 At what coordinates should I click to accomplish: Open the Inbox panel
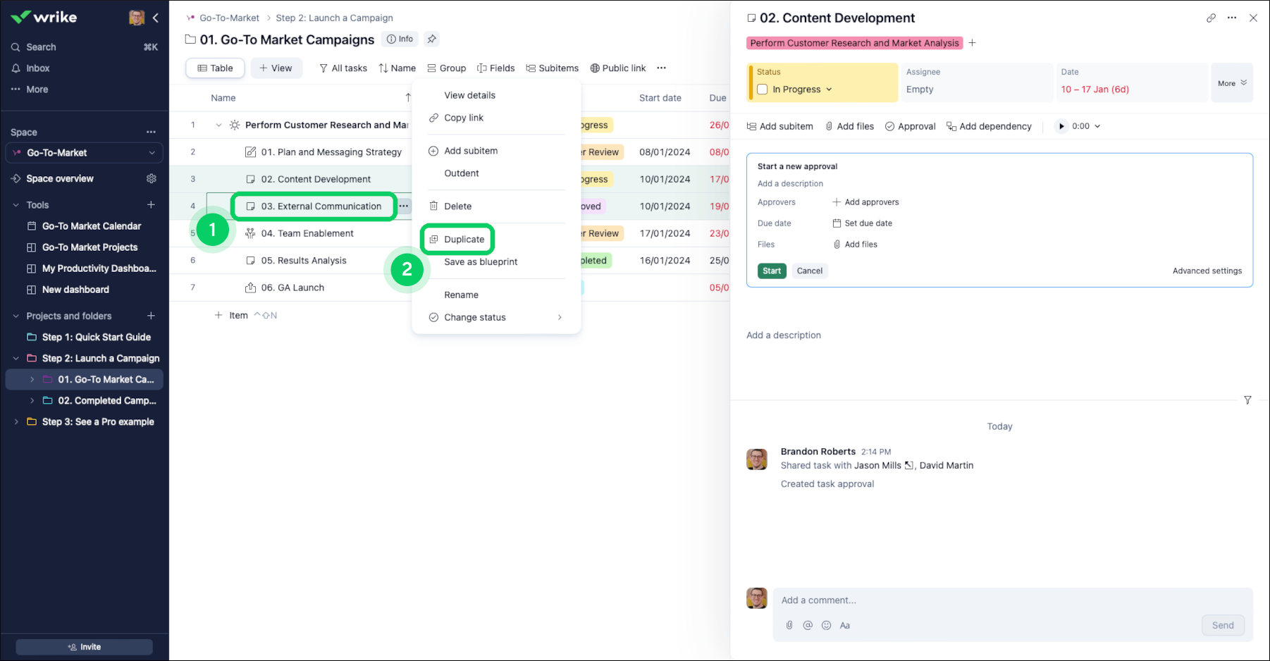click(37, 68)
